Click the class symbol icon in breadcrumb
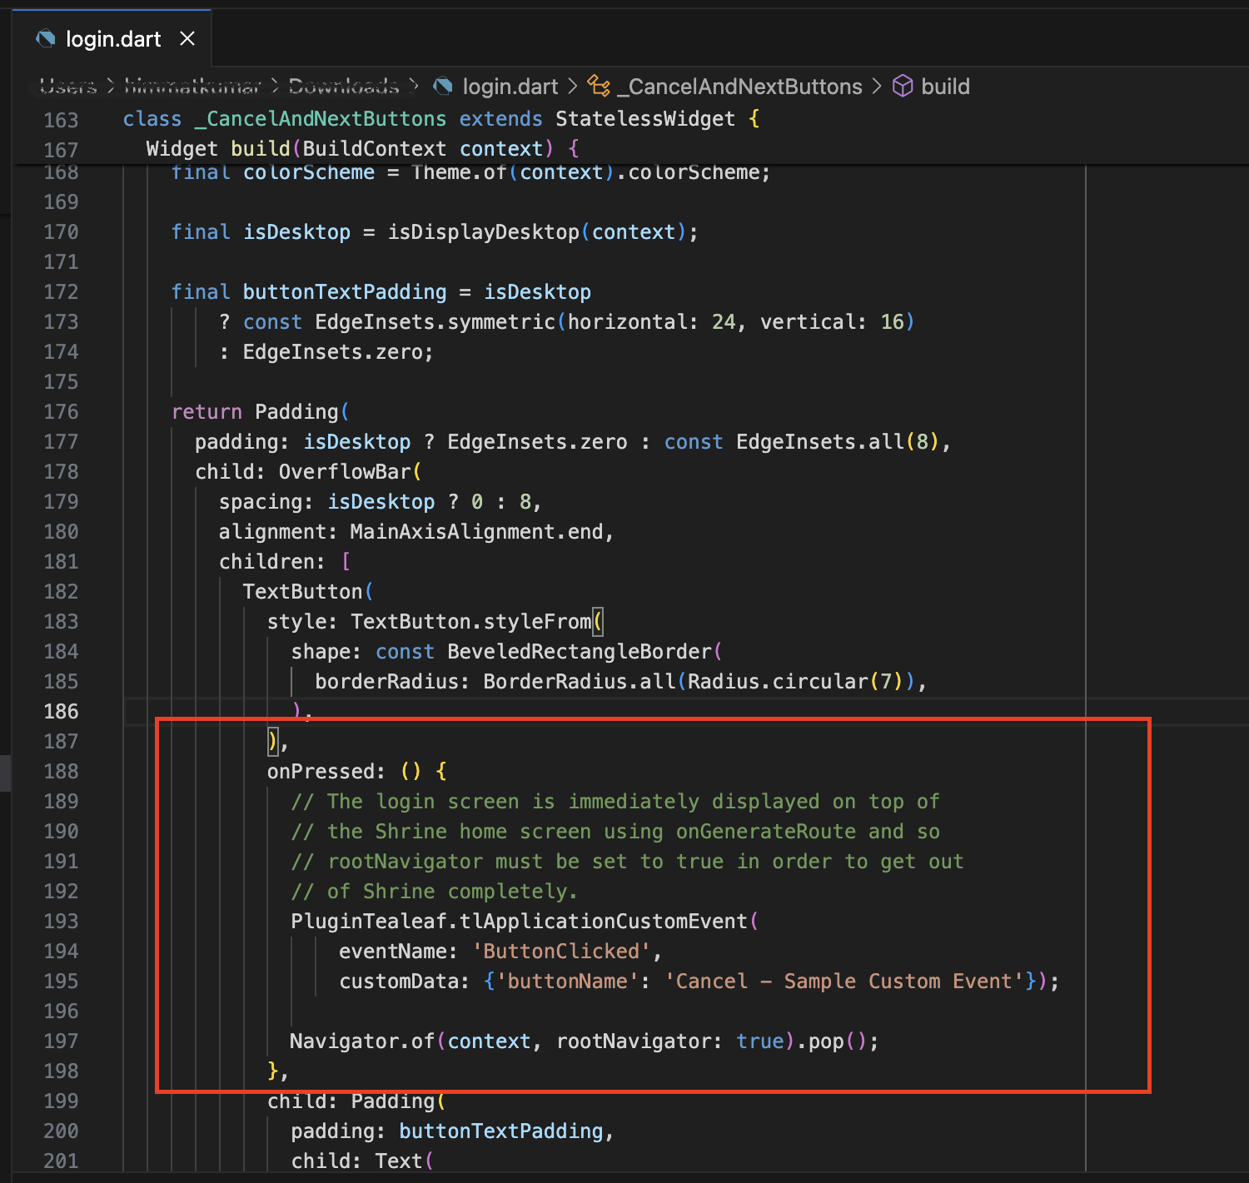This screenshot has height=1183, width=1249. point(599,86)
